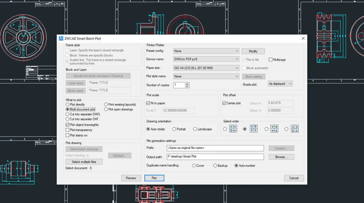This screenshot has height=203, width=364.
Task: Click the Preview button
Action: pos(131,178)
